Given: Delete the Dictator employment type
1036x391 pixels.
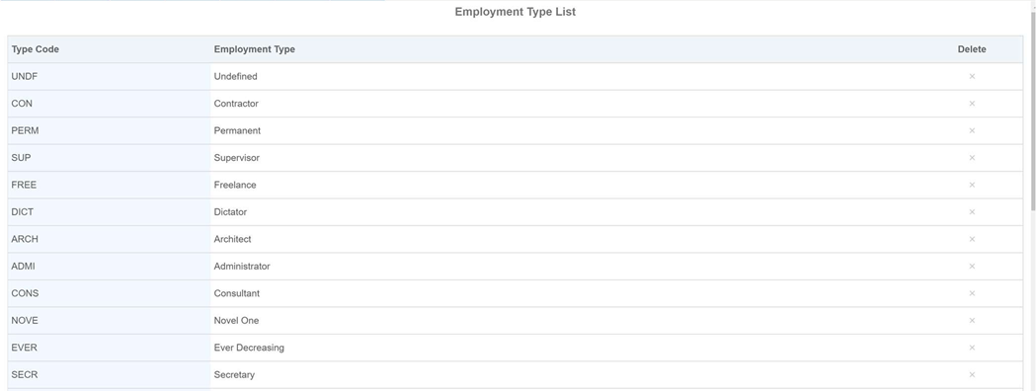Looking at the screenshot, I should click(x=971, y=212).
